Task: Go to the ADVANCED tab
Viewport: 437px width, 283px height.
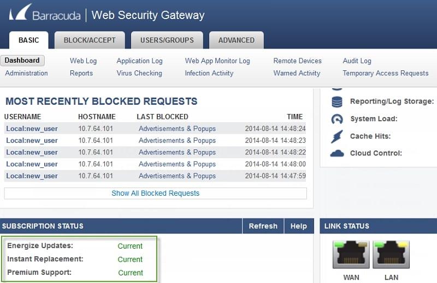Action: pyautogui.click(x=236, y=40)
